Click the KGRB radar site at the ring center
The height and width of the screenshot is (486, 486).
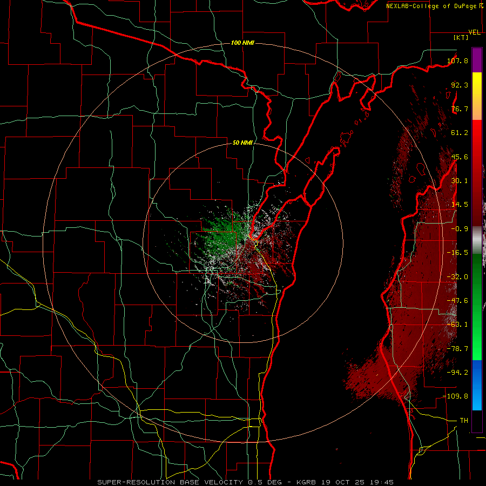(243, 242)
